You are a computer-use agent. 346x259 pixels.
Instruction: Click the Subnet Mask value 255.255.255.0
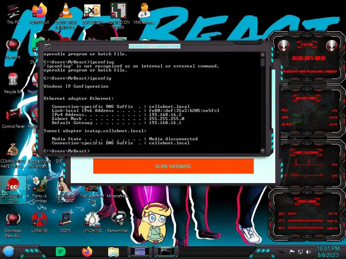pos(167,119)
